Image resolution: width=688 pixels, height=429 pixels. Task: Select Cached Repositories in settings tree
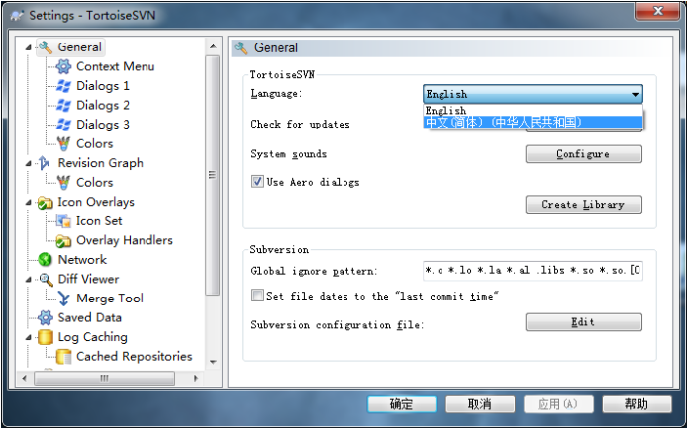coord(135,356)
